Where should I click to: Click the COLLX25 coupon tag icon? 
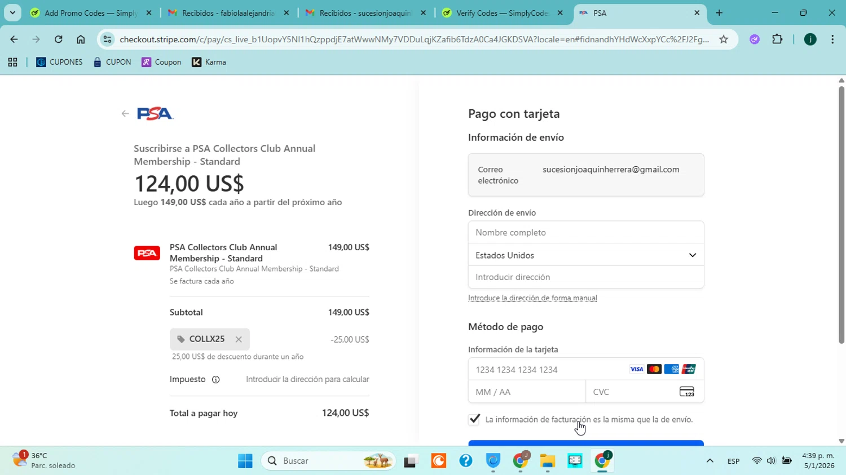point(181,339)
